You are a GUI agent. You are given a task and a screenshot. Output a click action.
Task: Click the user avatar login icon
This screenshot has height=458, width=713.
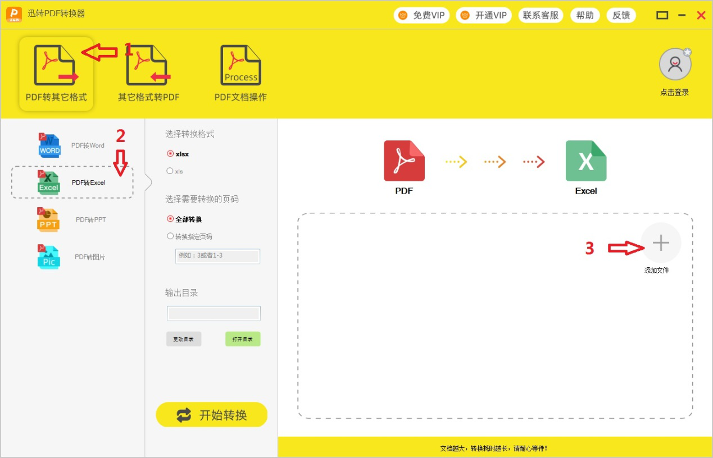[675, 64]
